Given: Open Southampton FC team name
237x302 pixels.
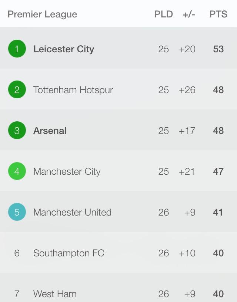Looking at the screenshot, I should coord(69,253).
